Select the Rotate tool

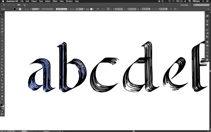[2, 53]
